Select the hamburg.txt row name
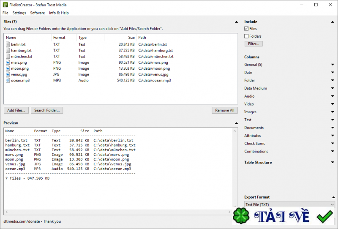338x229 pixels. coord(22,50)
